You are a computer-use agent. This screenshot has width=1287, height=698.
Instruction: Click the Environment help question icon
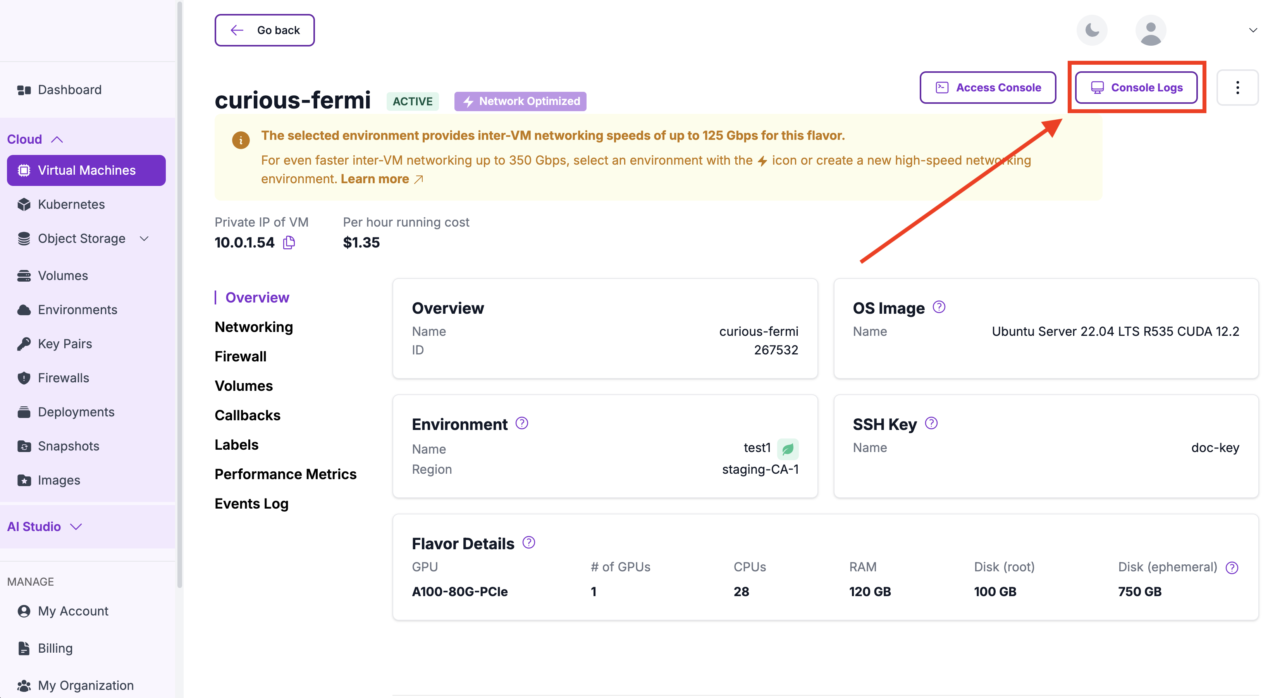pyautogui.click(x=521, y=423)
